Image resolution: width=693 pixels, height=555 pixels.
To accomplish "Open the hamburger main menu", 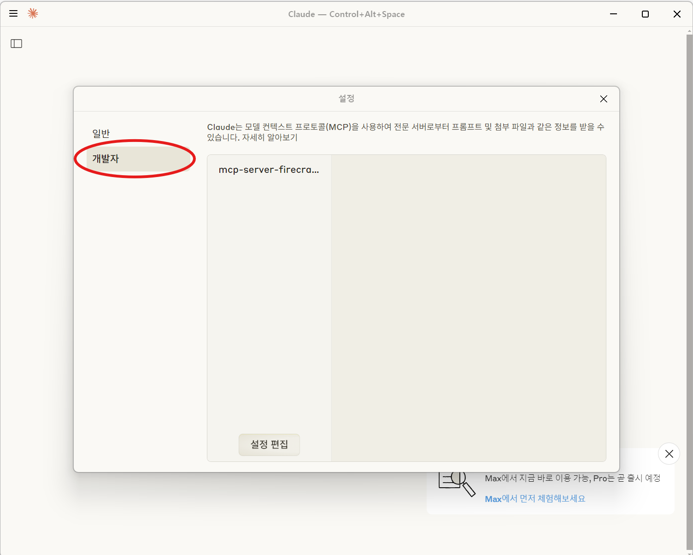I will [13, 14].
